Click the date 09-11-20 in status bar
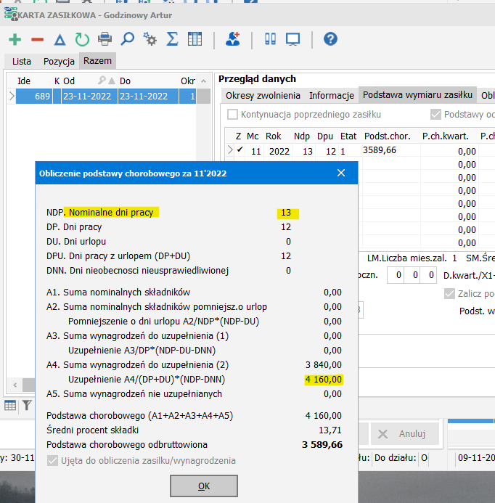The width and height of the screenshot is (495, 503). 476,458
